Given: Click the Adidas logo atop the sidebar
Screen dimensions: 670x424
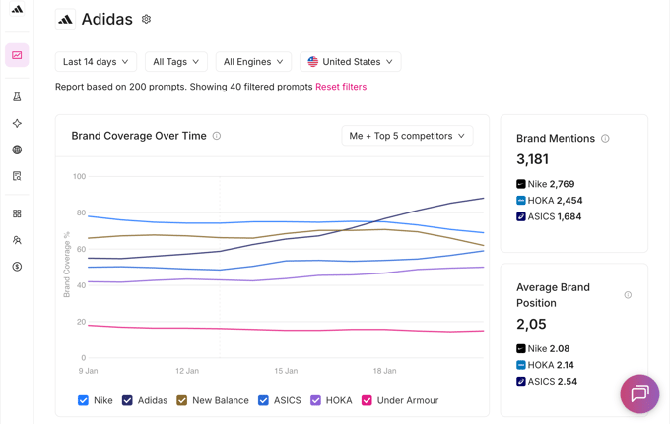Looking at the screenshot, I should [x=17, y=9].
